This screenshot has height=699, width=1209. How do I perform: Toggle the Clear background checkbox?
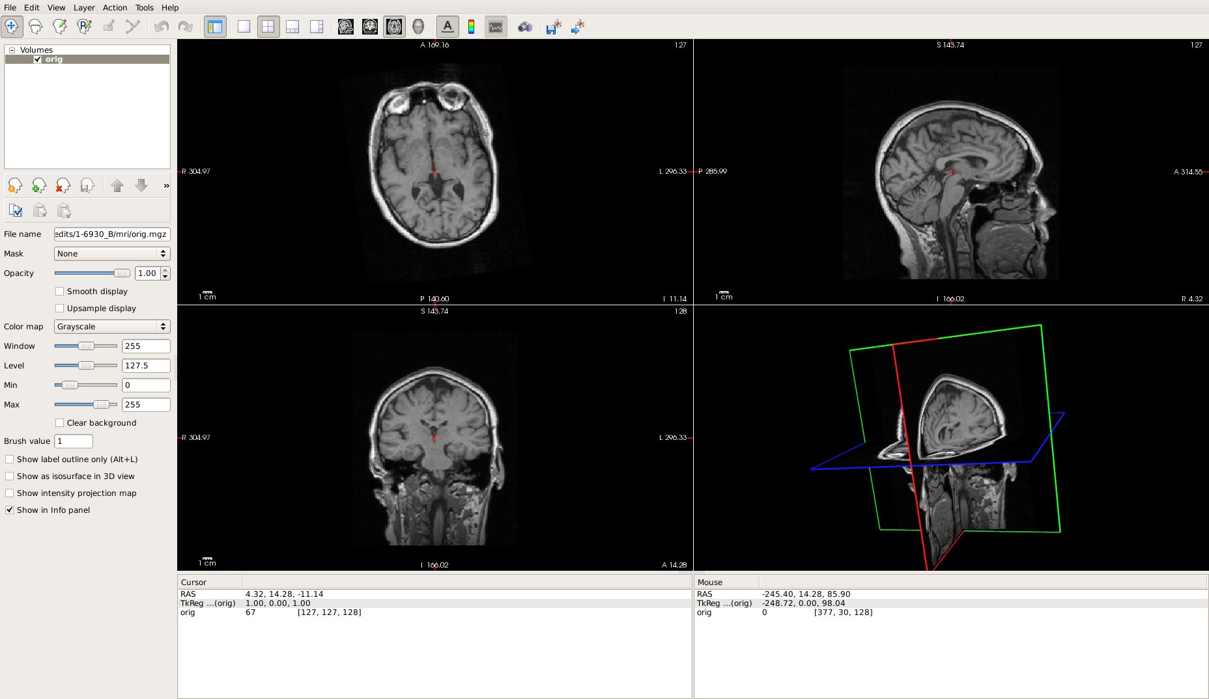click(60, 423)
